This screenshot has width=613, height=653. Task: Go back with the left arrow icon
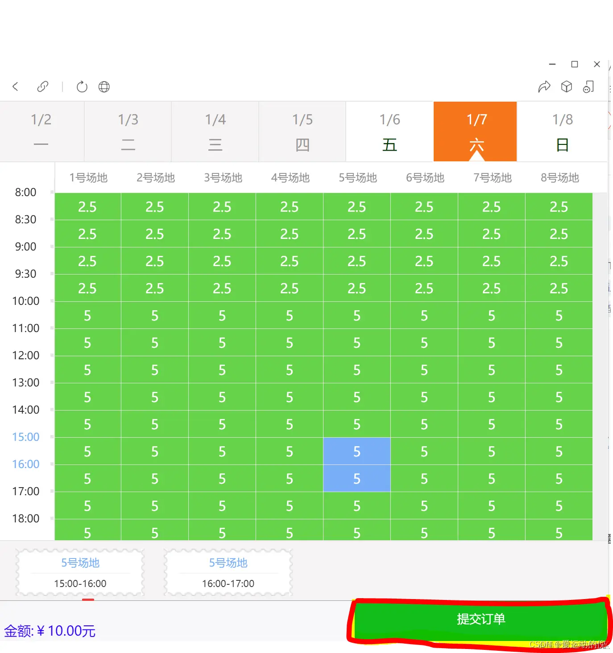(x=16, y=86)
